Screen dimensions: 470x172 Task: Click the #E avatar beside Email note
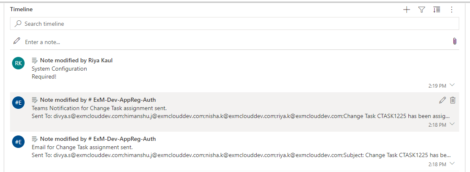(18, 142)
